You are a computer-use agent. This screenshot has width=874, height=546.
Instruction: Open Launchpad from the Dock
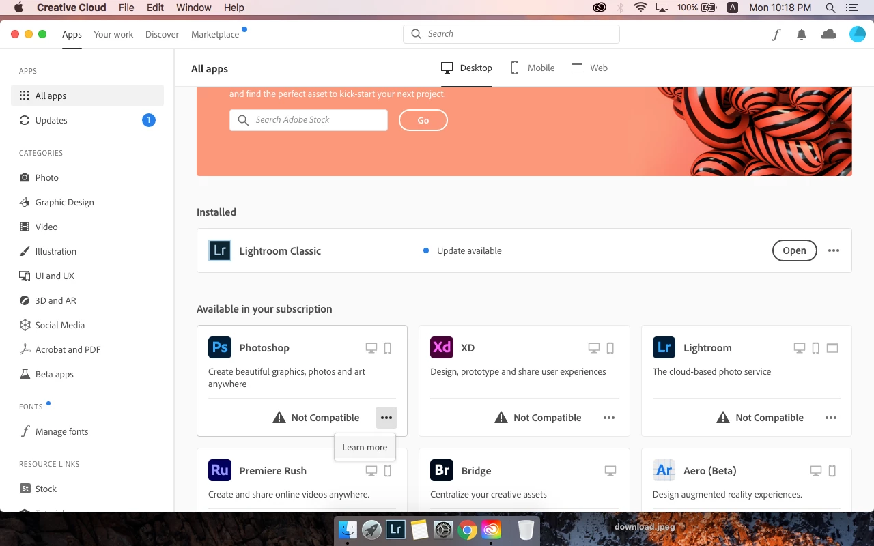[372, 529]
